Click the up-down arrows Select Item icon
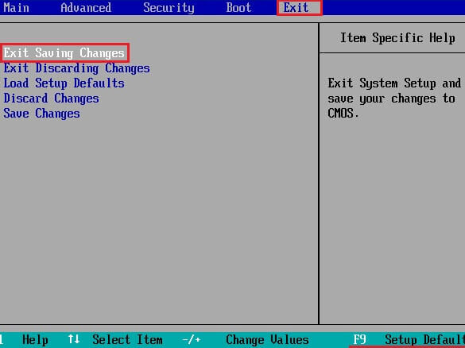This screenshot has height=348, width=465. (x=74, y=339)
